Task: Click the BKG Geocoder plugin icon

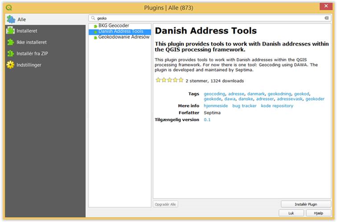Action: [x=96, y=26]
